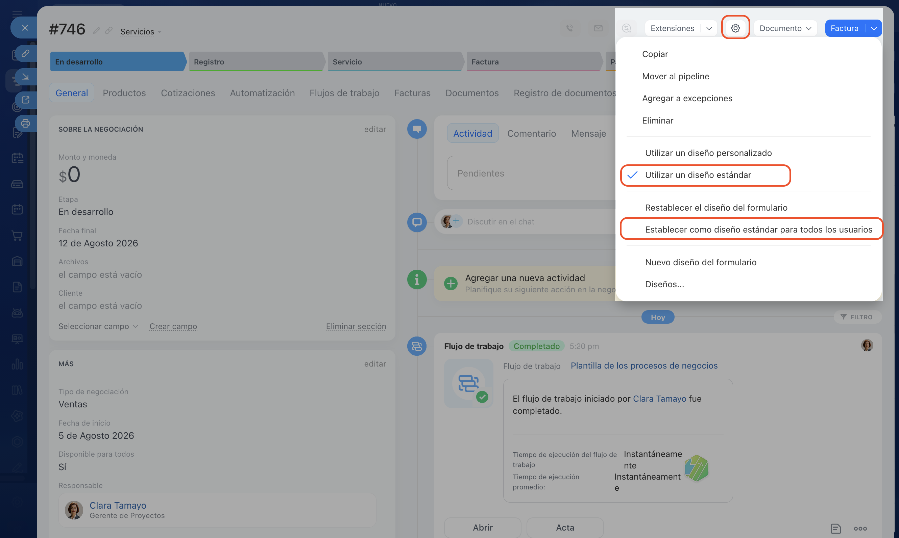Viewport: 899px width, 538px height.
Task: Click the green info timeline icon
Action: click(417, 279)
